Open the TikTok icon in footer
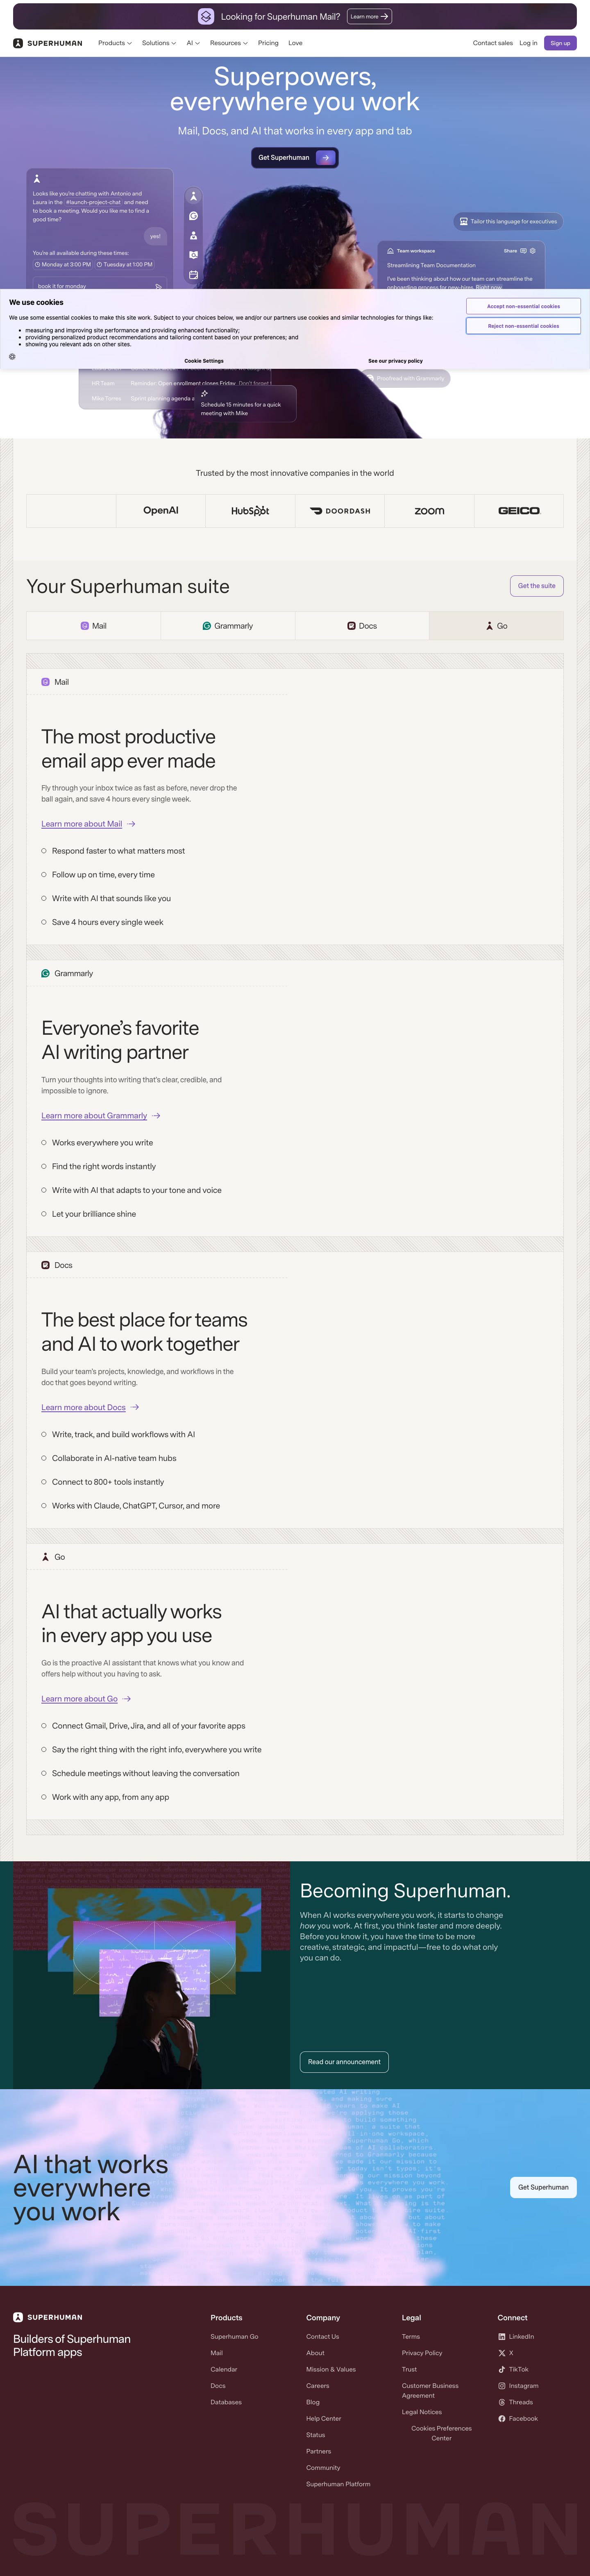The height and width of the screenshot is (2576, 590). 502,2370
